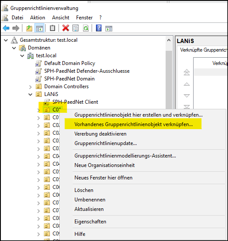Select Gesamtstruktur: test.local root node
228x241 pixels.
pyautogui.click(x=49, y=40)
